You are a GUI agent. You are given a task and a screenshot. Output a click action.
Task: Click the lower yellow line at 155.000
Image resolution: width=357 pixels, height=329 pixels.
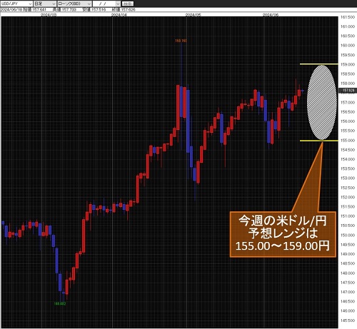[x=318, y=141]
